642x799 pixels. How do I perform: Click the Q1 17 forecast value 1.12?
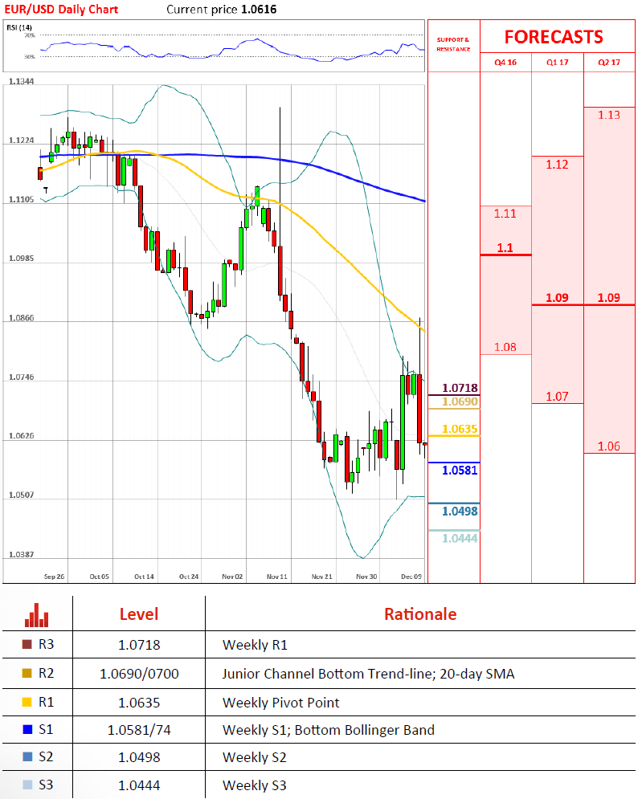click(557, 165)
